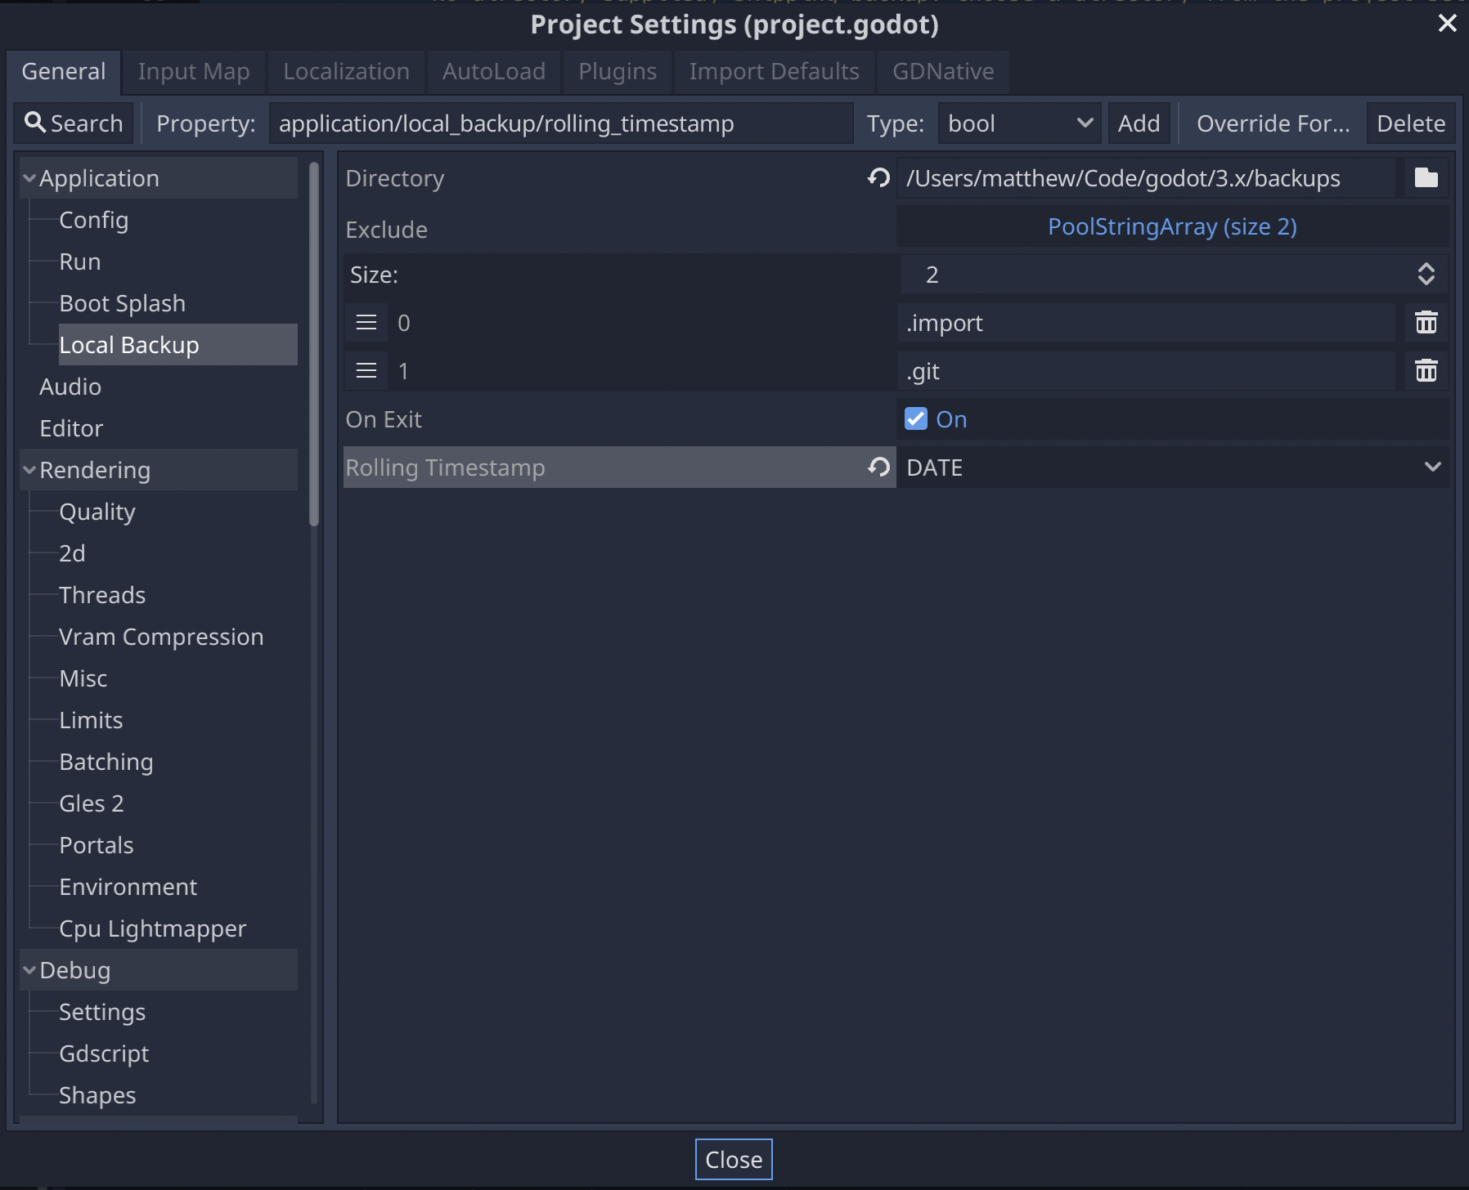Click the On Exit property label
Viewport: 1469px width, 1190px height.
[384, 419]
